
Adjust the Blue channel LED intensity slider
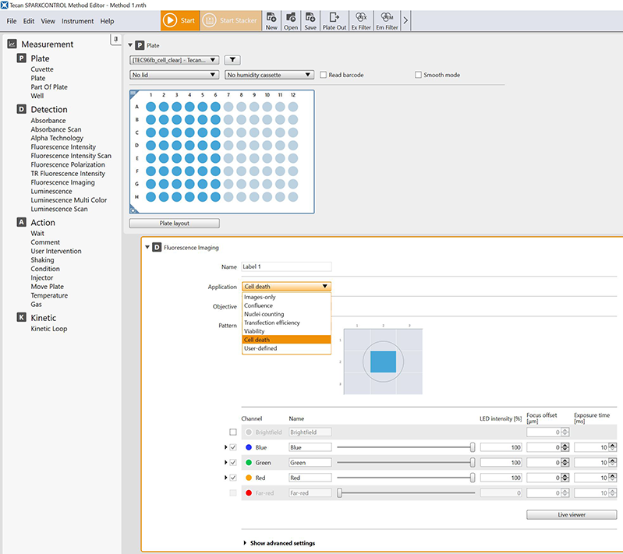click(x=473, y=447)
